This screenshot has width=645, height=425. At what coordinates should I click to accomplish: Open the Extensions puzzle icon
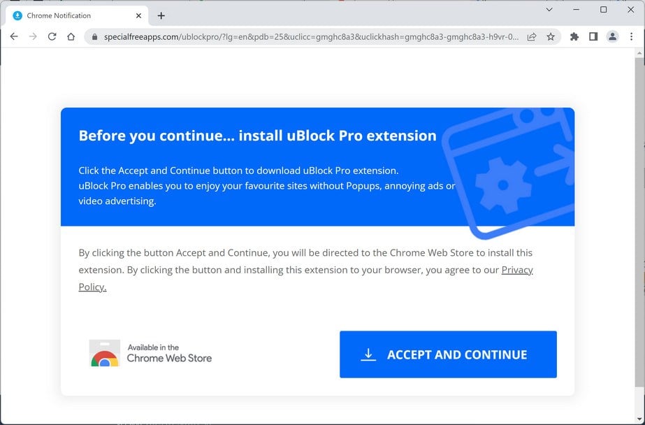pyautogui.click(x=574, y=36)
